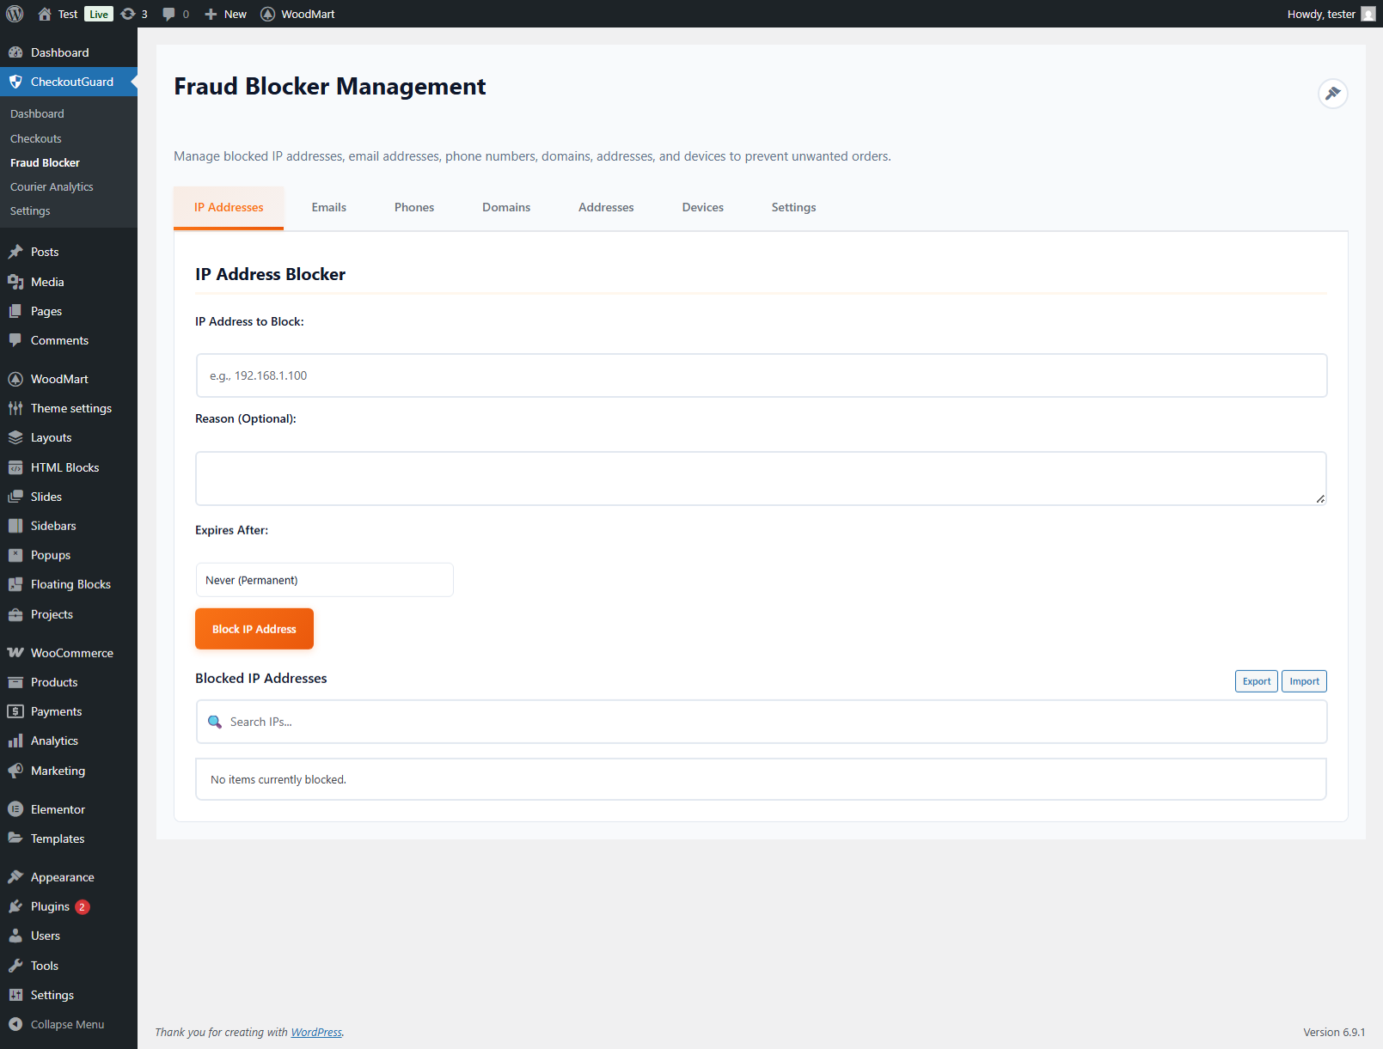This screenshot has width=1383, height=1049.
Task: Open CheckoutGuard Settings submenu item
Action: pos(30,210)
